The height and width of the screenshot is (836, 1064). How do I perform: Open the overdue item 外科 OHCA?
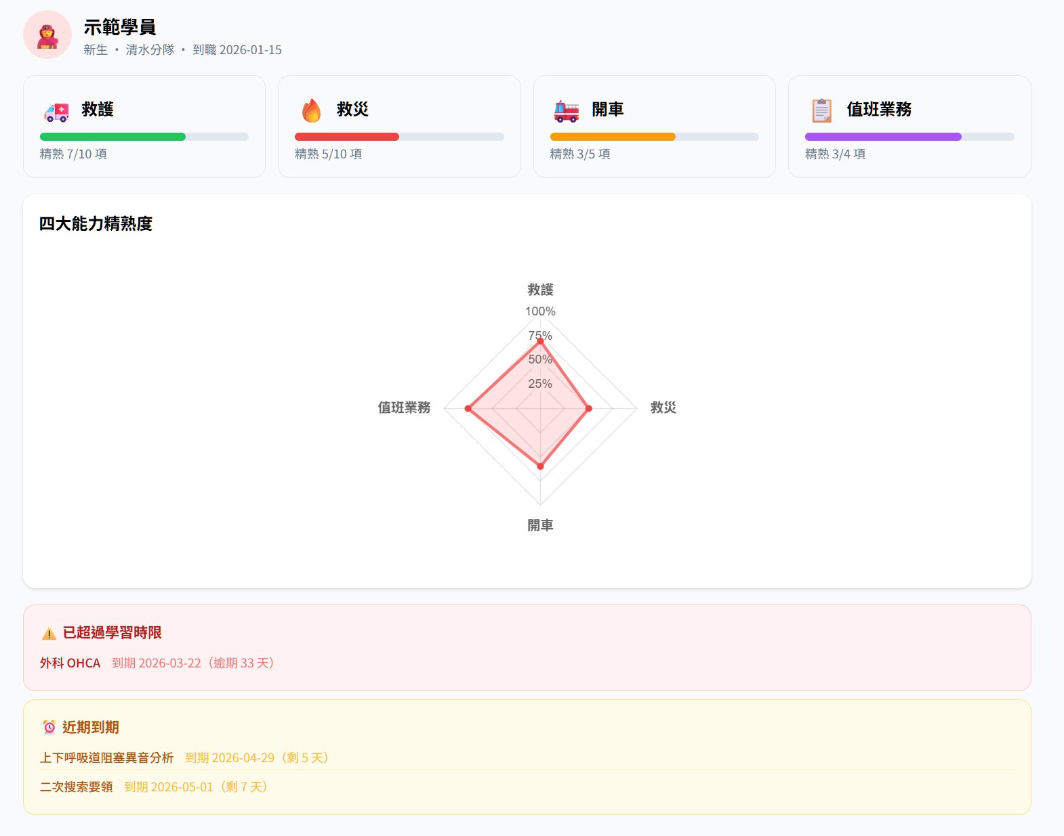70,663
